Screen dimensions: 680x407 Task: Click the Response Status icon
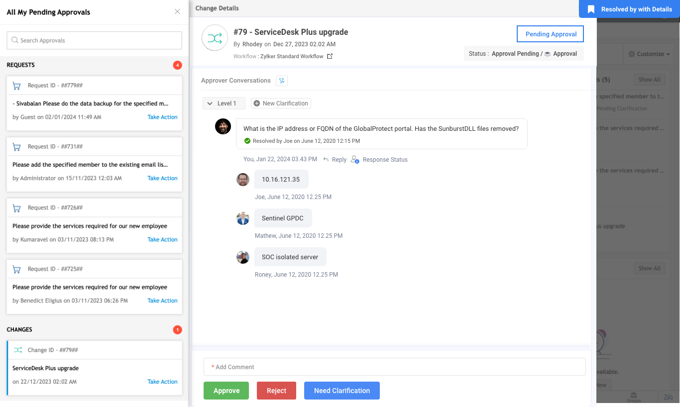tap(355, 160)
